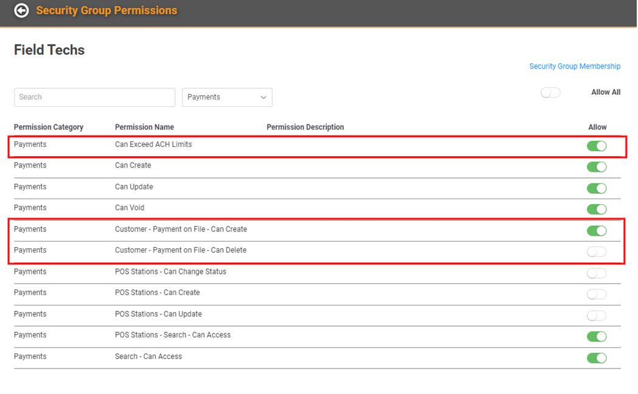Turn off the Can Create permission

(x=596, y=167)
